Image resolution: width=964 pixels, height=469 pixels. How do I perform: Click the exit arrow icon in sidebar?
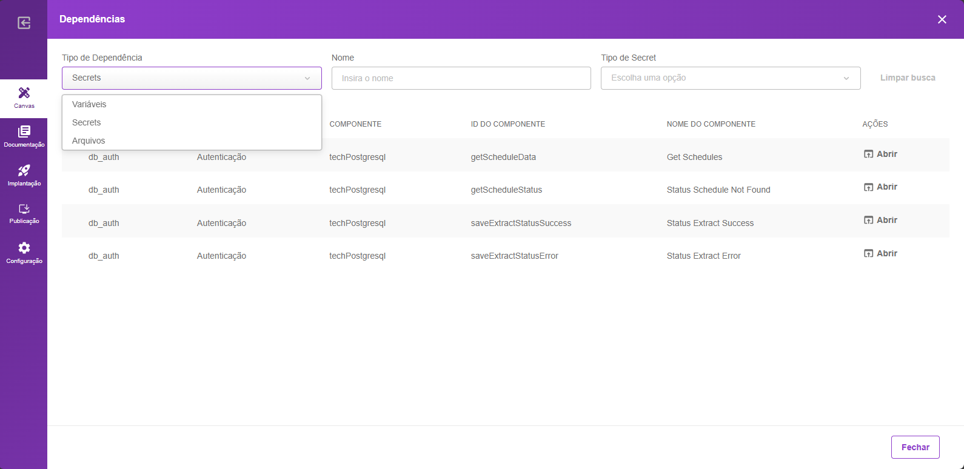24,23
